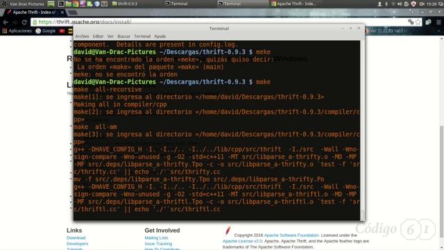Open the Google bookmark
This screenshot has width=444, height=250.
[x=46, y=31]
